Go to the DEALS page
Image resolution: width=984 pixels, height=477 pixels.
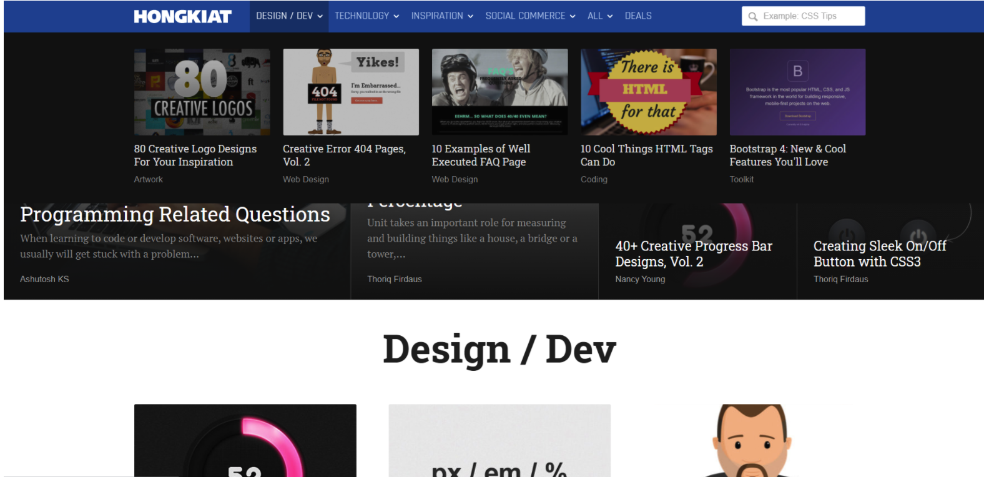click(638, 16)
